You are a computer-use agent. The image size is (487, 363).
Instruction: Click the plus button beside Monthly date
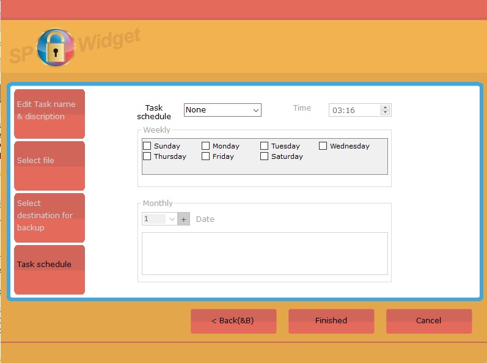(x=184, y=219)
